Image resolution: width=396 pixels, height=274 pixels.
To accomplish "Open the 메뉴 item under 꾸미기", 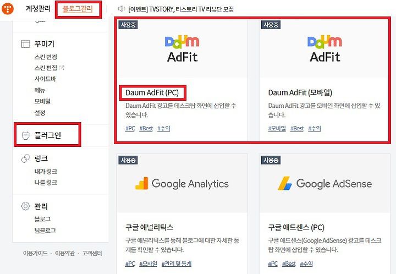I will click(x=40, y=90).
